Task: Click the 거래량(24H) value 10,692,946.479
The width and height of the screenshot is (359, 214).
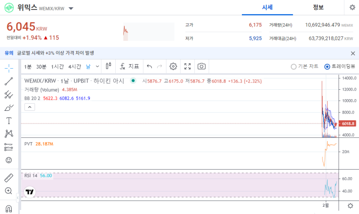Action: point(323,25)
